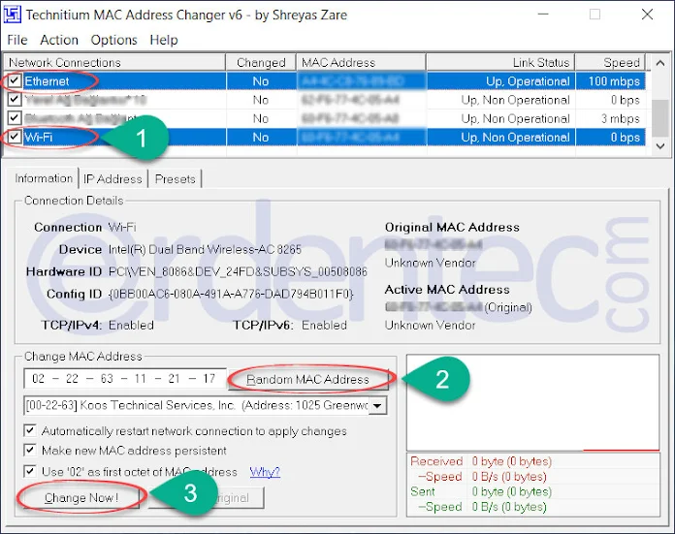The width and height of the screenshot is (675, 534).
Task: Toggle checkbox of the 0 bps Non Operational second row
Action: pos(15,100)
